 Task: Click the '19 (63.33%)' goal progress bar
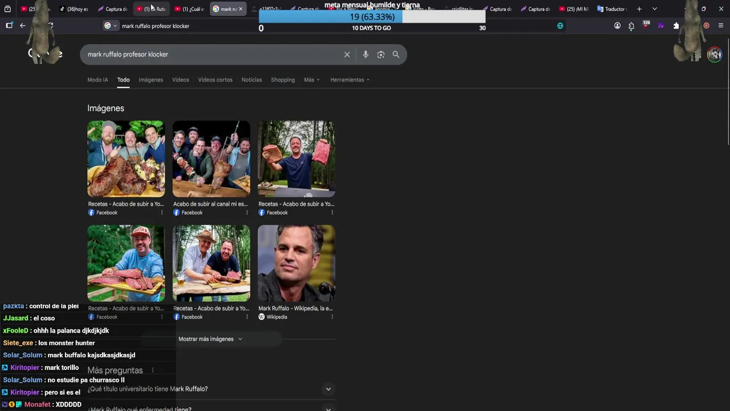372,17
